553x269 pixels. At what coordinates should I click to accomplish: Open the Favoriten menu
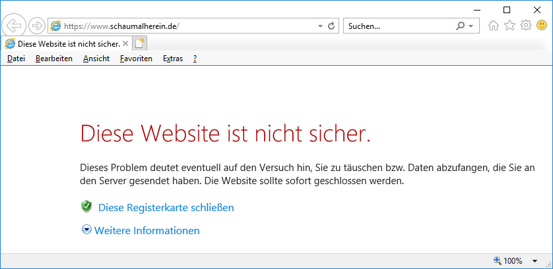tap(136, 59)
